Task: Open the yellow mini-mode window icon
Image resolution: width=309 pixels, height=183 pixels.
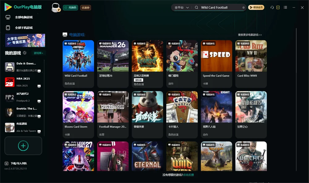Action: point(278,7)
